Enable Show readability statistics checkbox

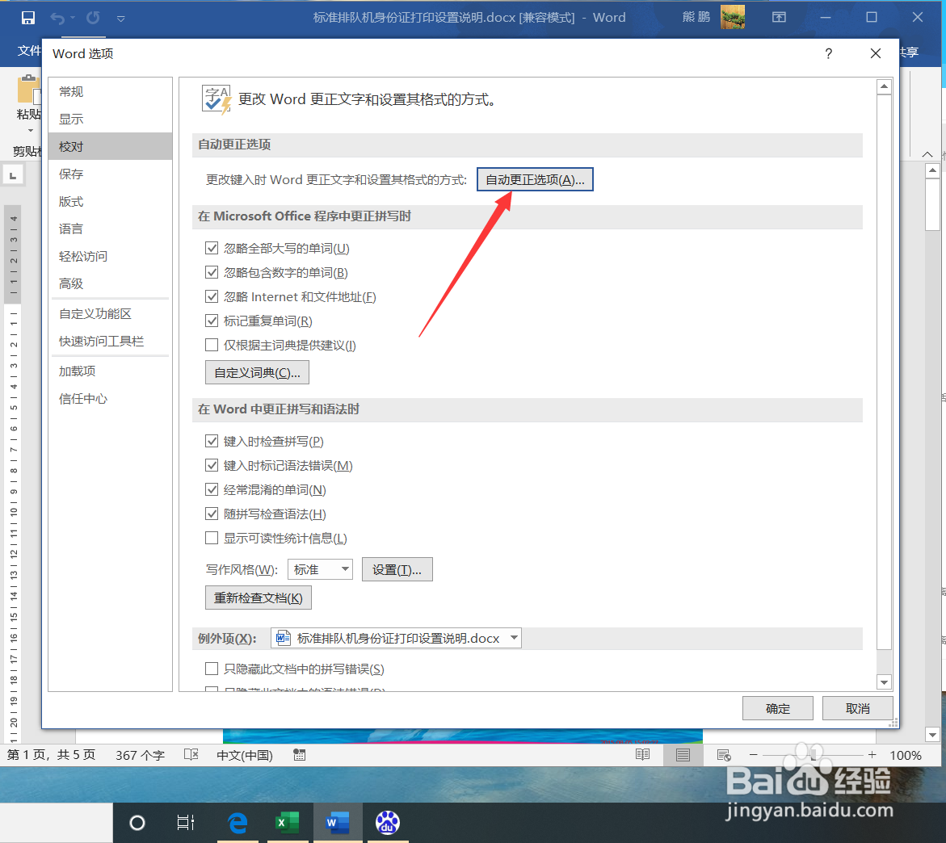pos(212,538)
